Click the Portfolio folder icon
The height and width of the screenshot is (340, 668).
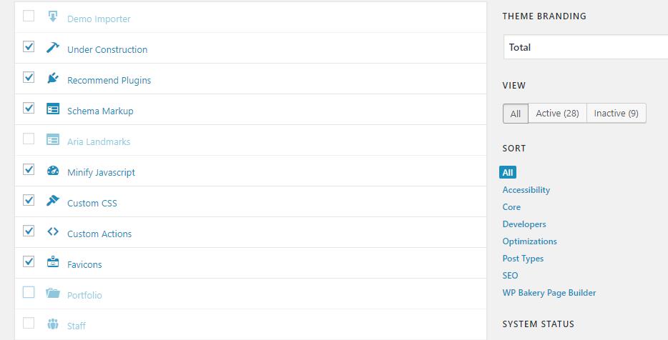[x=52, y=294]
